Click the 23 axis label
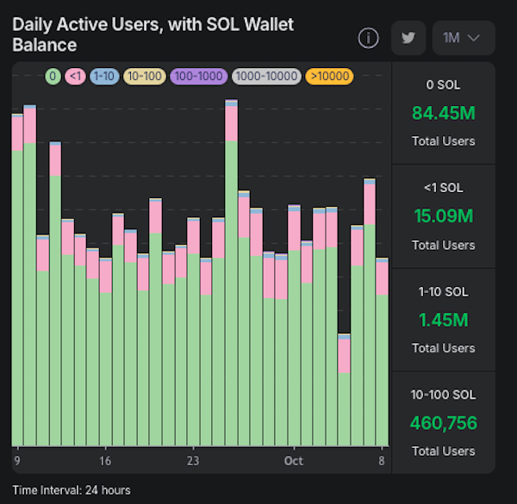The height and width of the screenshot is (504, 517). [193, 461]
